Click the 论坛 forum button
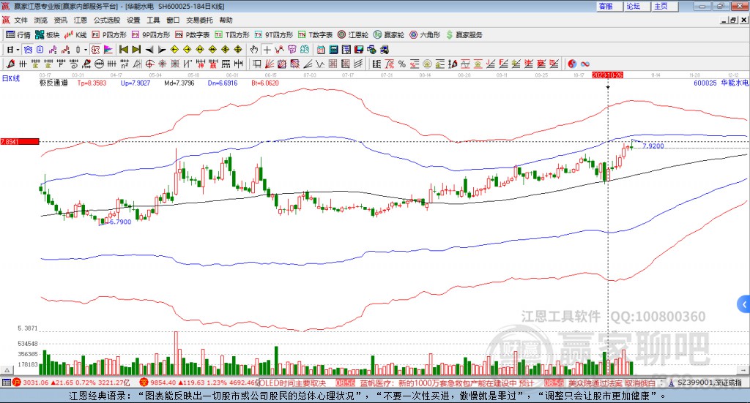 (x=636, y=6)
